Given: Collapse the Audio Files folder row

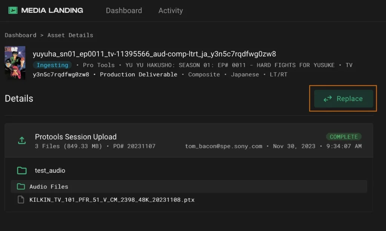Looking at the screenshot, I should (x=49, y=187).
